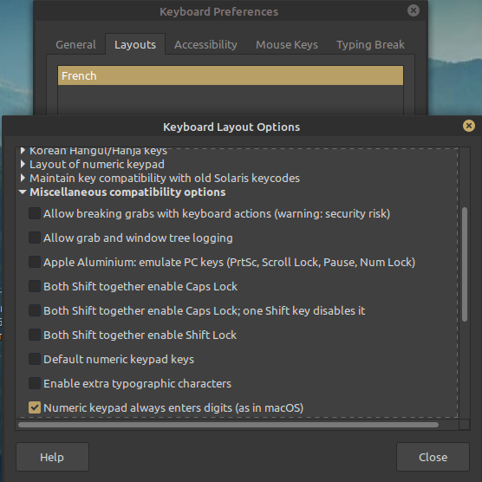Expand Layout of numeric keypad section

pos(23,164)
